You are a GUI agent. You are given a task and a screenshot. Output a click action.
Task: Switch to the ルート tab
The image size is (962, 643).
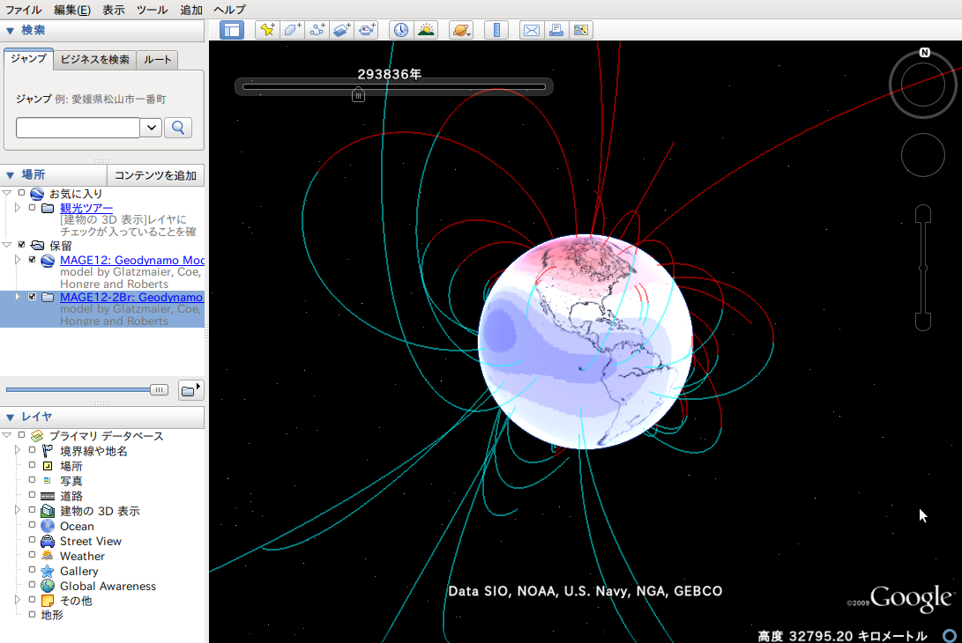pyautogui.click(x=158, y=60)
